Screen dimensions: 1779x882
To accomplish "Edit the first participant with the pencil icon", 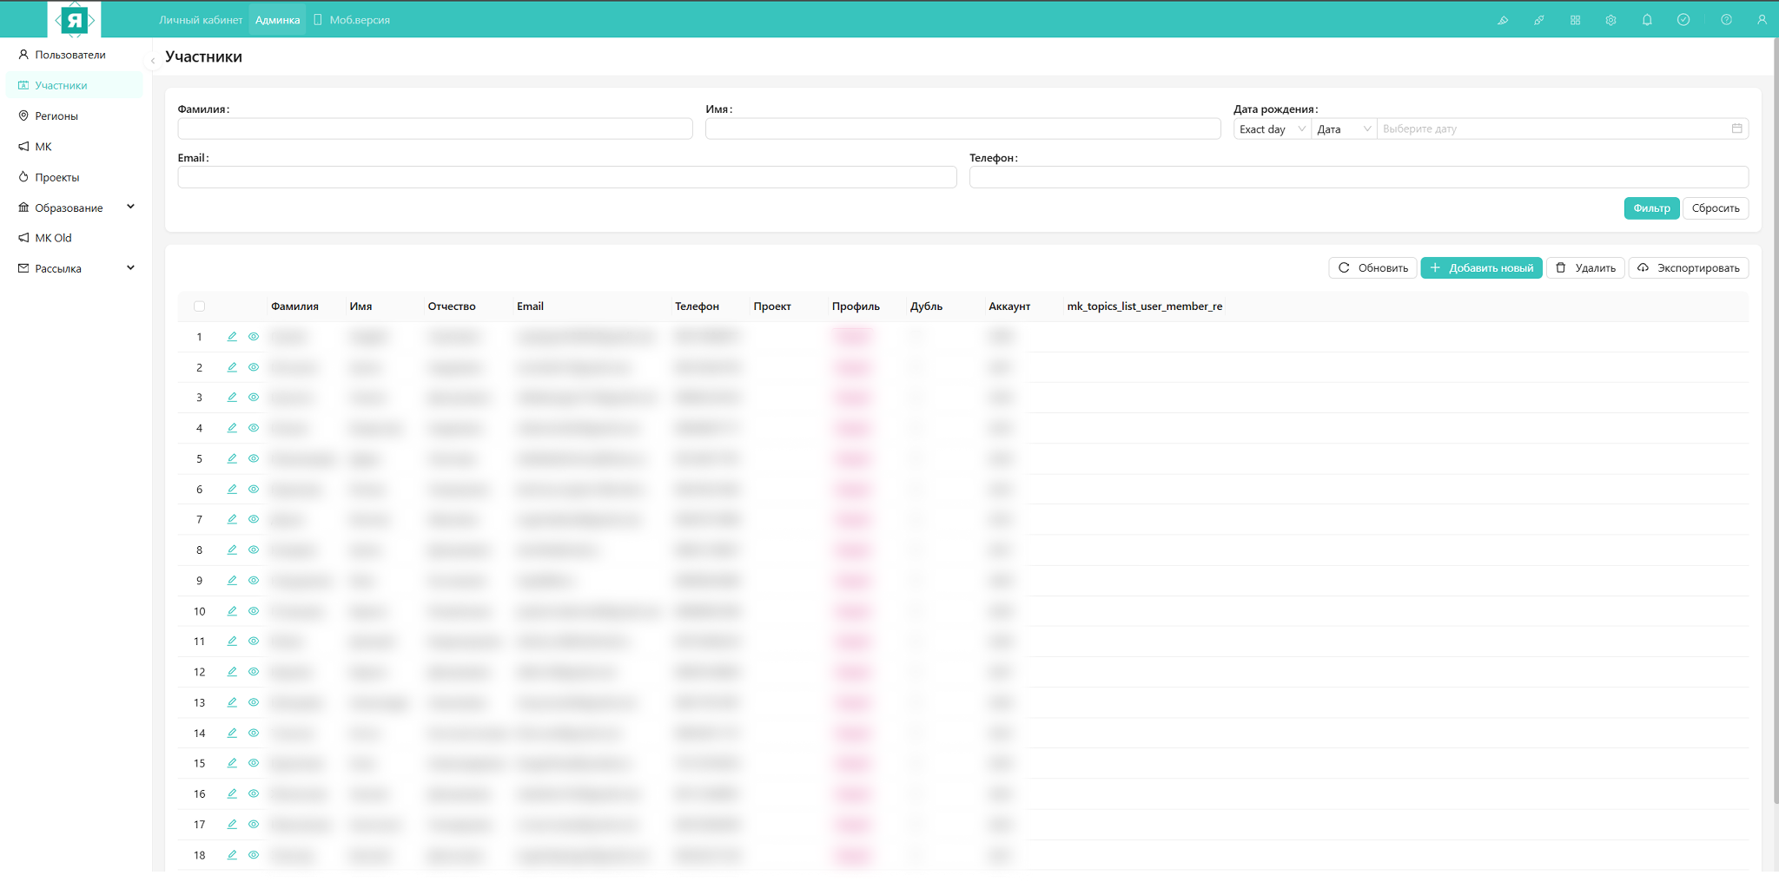I will click(x=232, y=337).
